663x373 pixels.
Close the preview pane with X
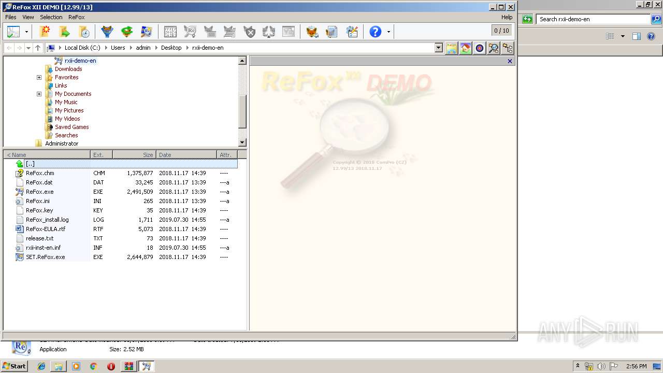coord(510,61)
